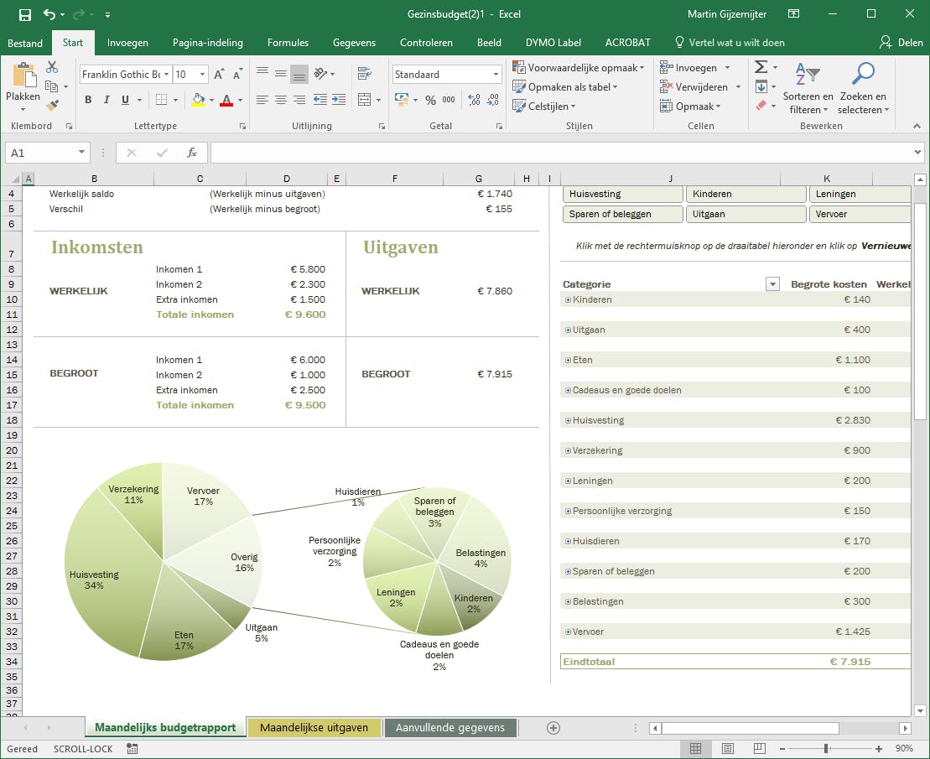Toggle the Huisvesting slicer filter

[622, 194]
